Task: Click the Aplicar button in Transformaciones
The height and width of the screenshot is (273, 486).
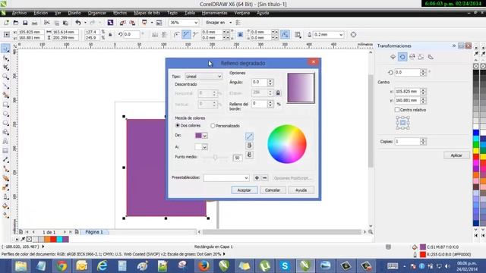Action: [x=456, y=155]
